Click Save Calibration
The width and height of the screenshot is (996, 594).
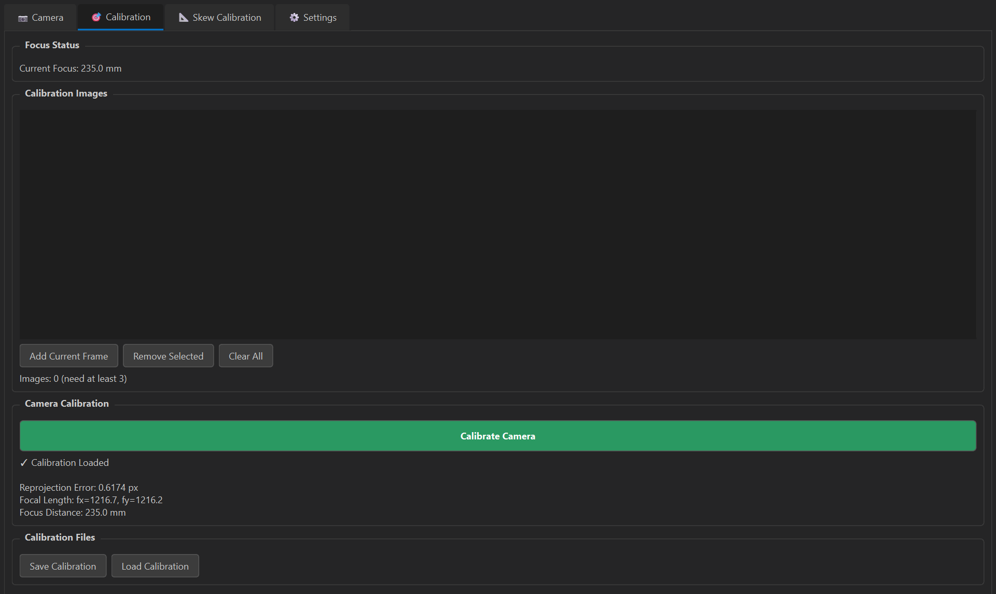(x=63, y=566)
